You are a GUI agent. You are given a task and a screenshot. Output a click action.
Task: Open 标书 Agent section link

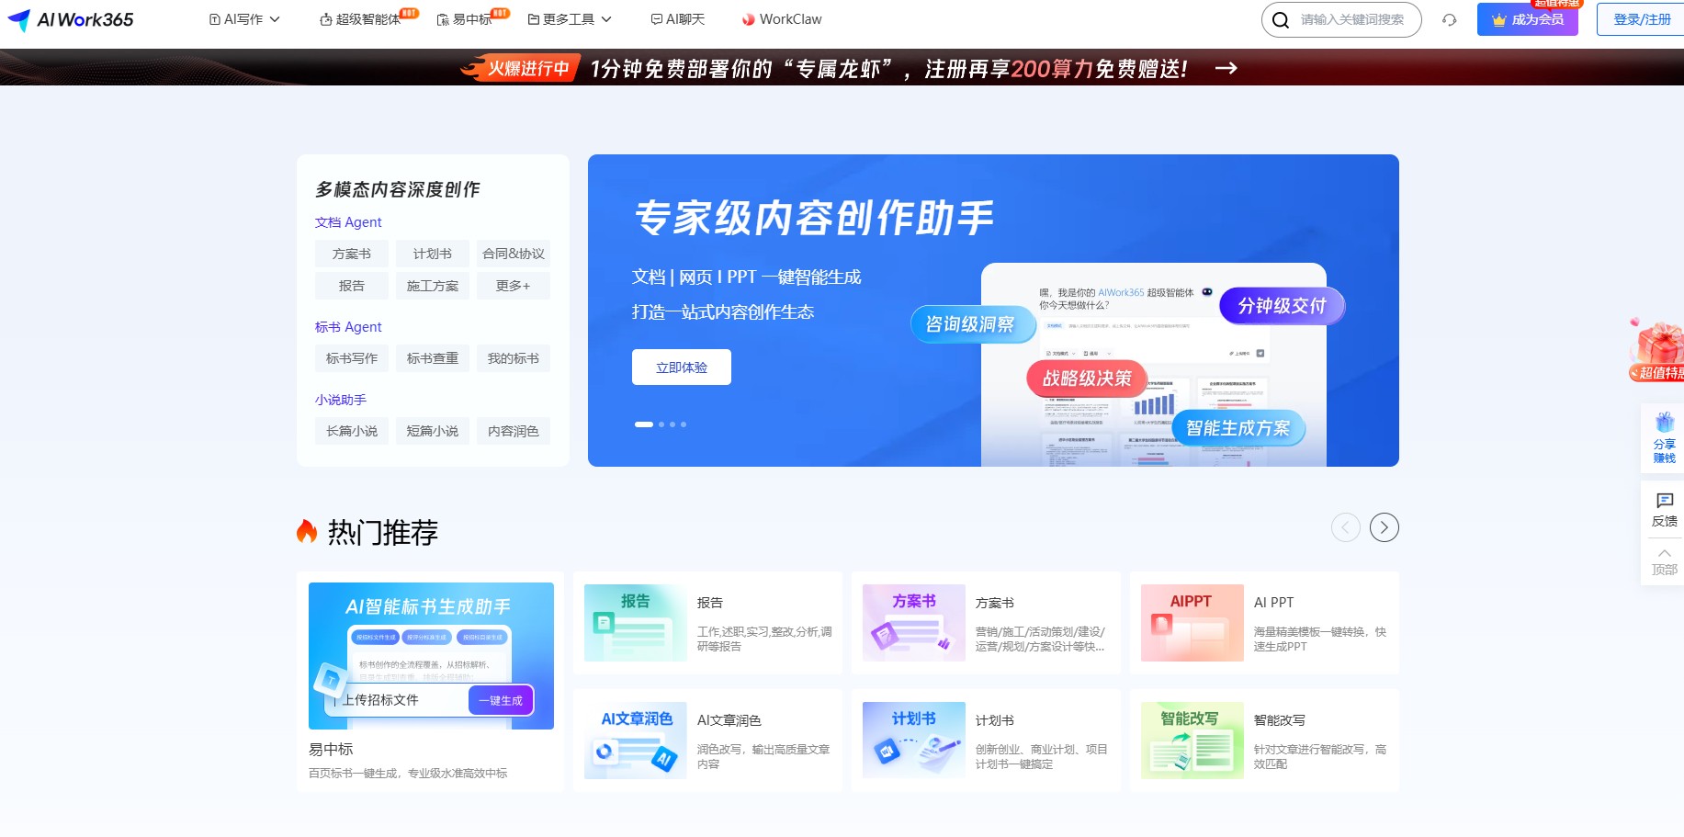tap(348, 327)
